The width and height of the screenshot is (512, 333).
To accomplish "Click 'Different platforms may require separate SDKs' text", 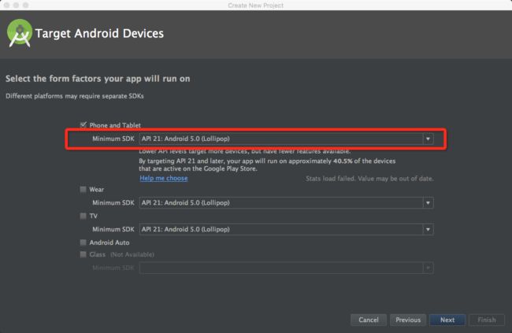I will coord(75,96).
